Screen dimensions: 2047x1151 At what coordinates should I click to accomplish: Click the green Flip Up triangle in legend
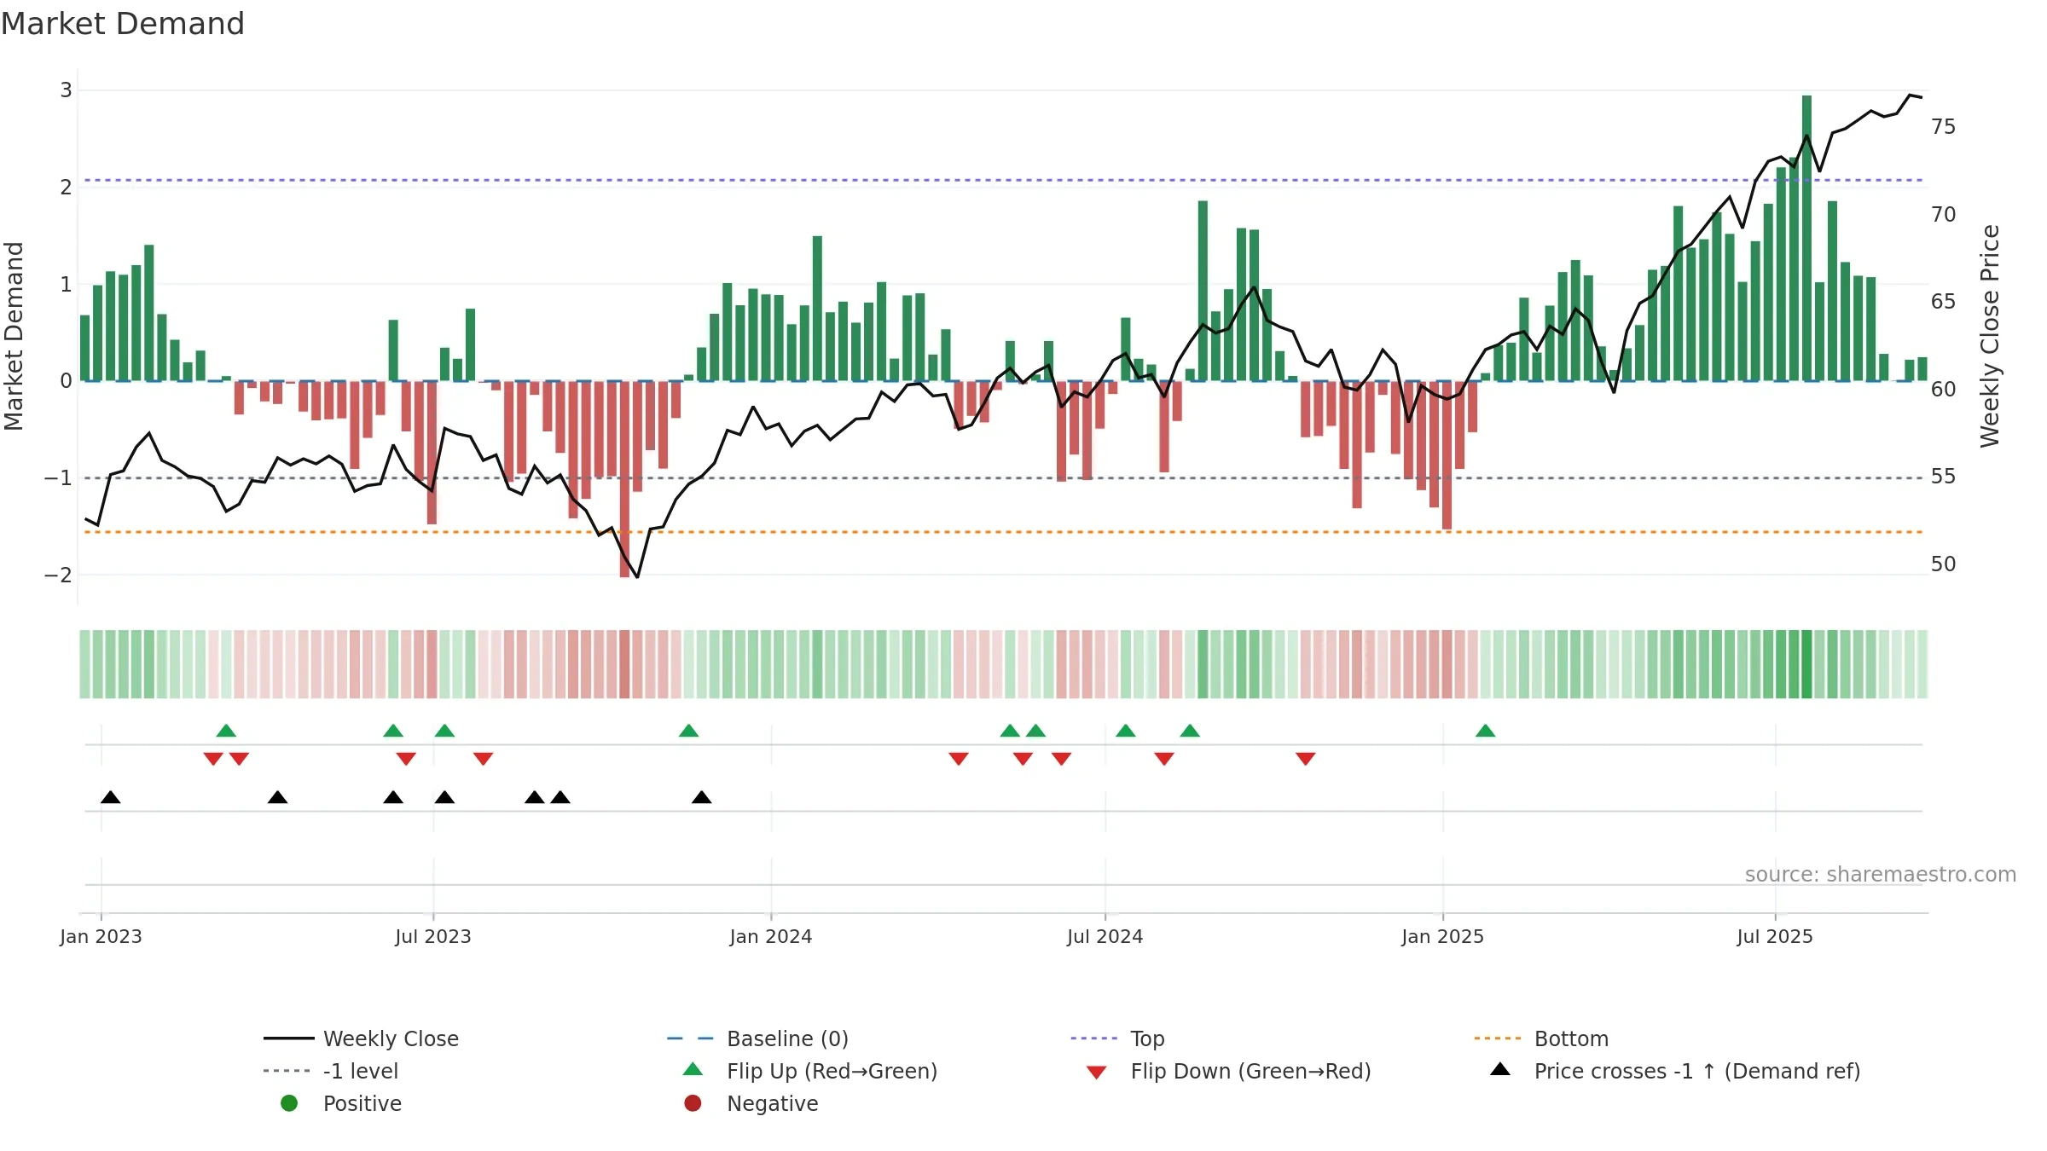coord(693,1069)
